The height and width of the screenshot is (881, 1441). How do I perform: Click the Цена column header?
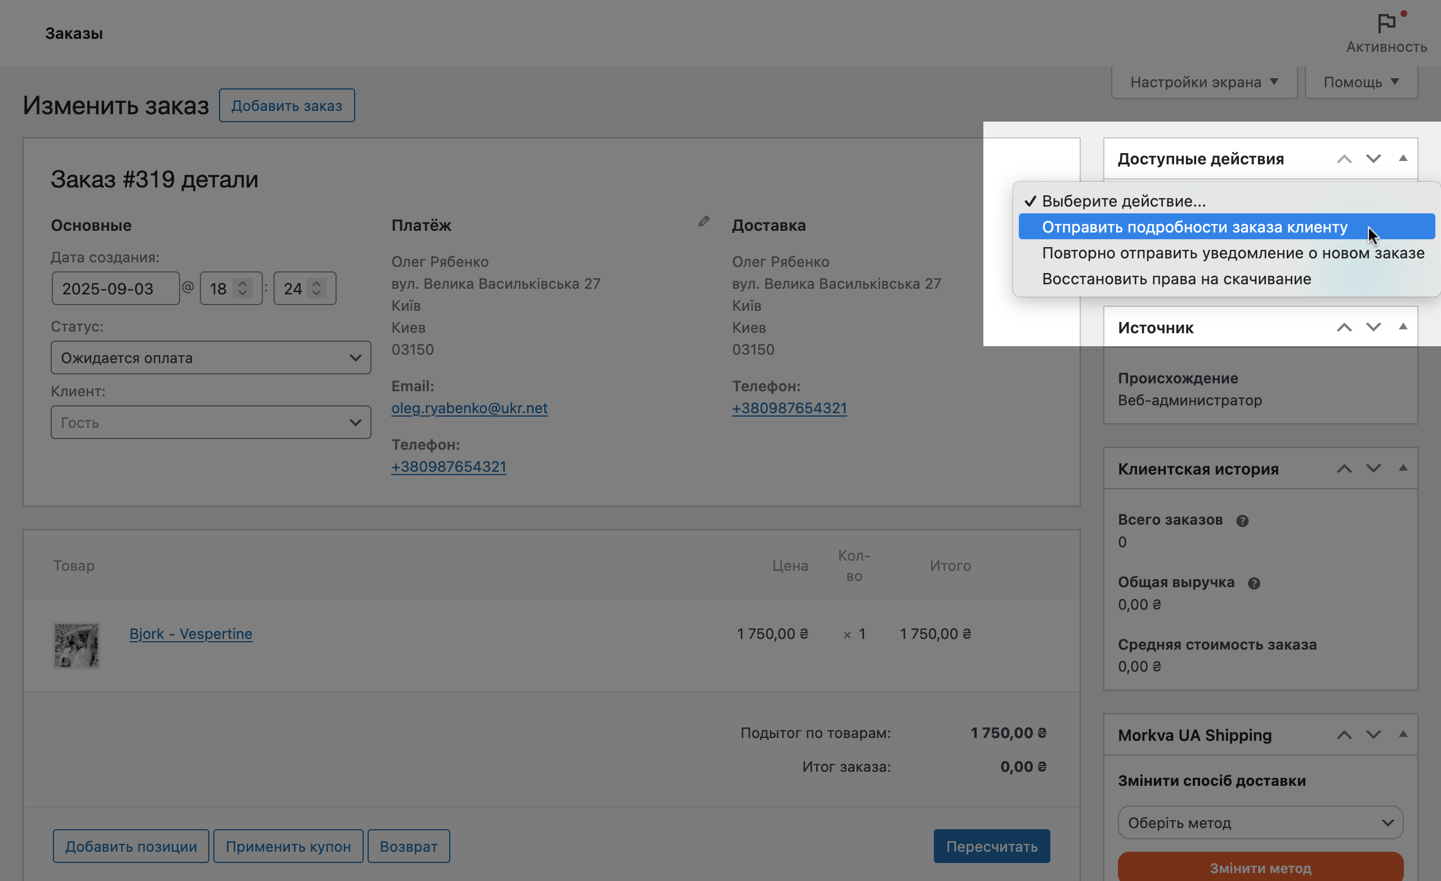coord(790,566)
